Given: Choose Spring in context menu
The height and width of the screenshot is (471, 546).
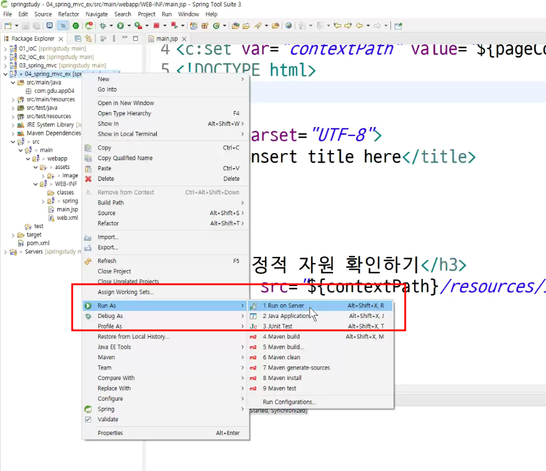Looking at the screenshot, I should [166, 409].
